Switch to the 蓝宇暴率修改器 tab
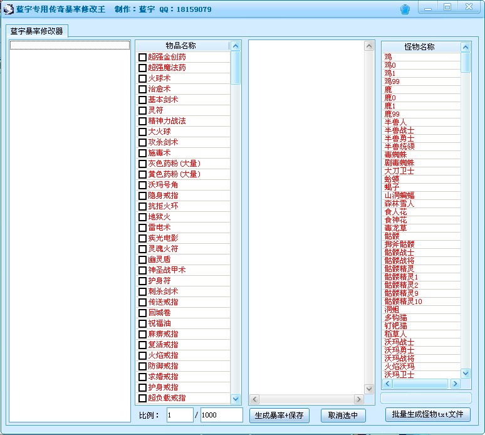485x435 pixels. (x=37, y=31)
